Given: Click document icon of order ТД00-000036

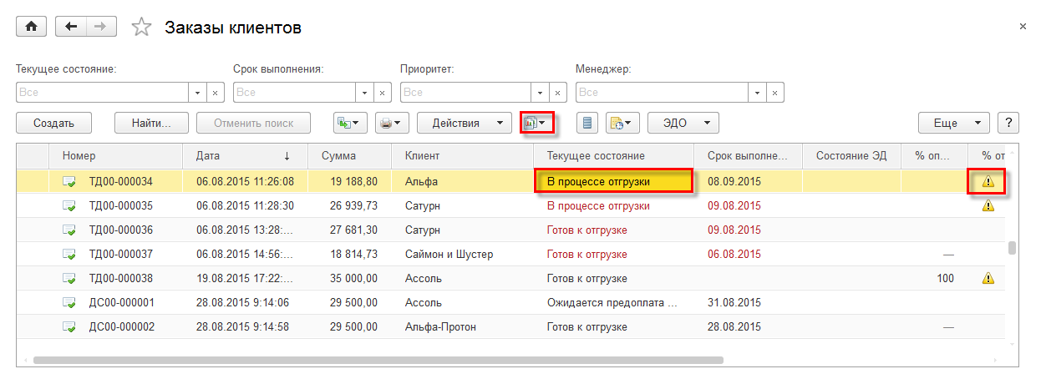Looking at the screenshot, I should coord(69,230).
